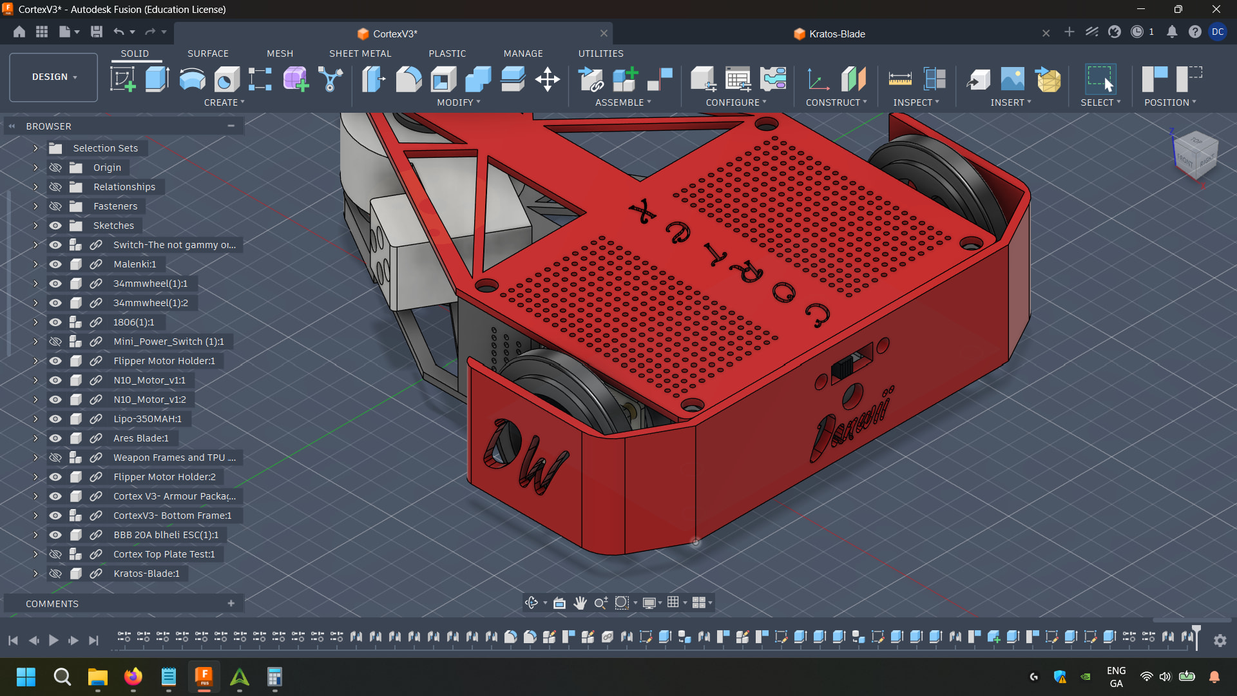Click the Pan hand icon
Viewport: 1237px width, 696px height.
point(580,603)
